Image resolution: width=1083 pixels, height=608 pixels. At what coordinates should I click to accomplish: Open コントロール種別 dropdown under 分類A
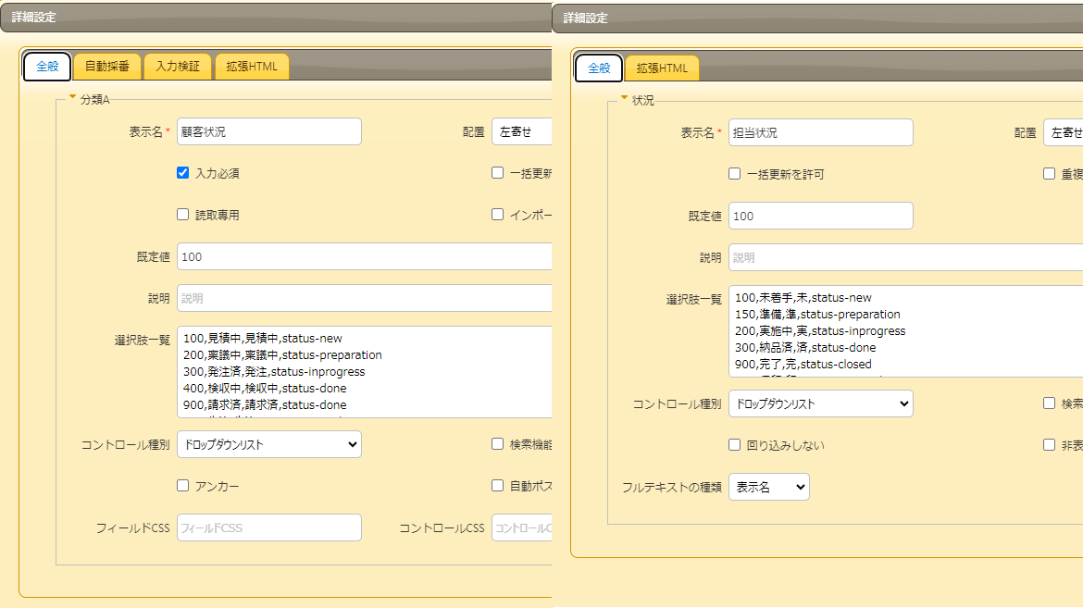(x=268, y=444)
